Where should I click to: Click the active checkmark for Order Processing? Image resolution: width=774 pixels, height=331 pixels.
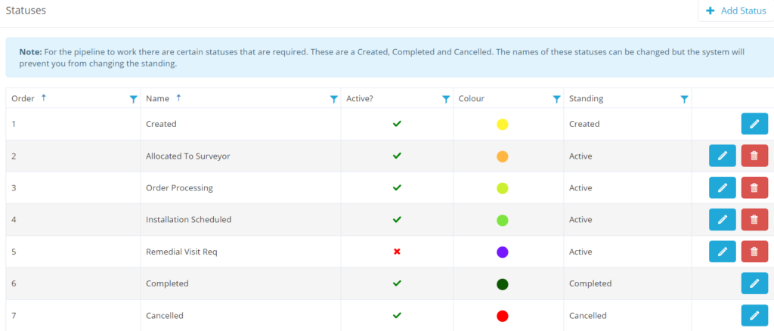397,187
